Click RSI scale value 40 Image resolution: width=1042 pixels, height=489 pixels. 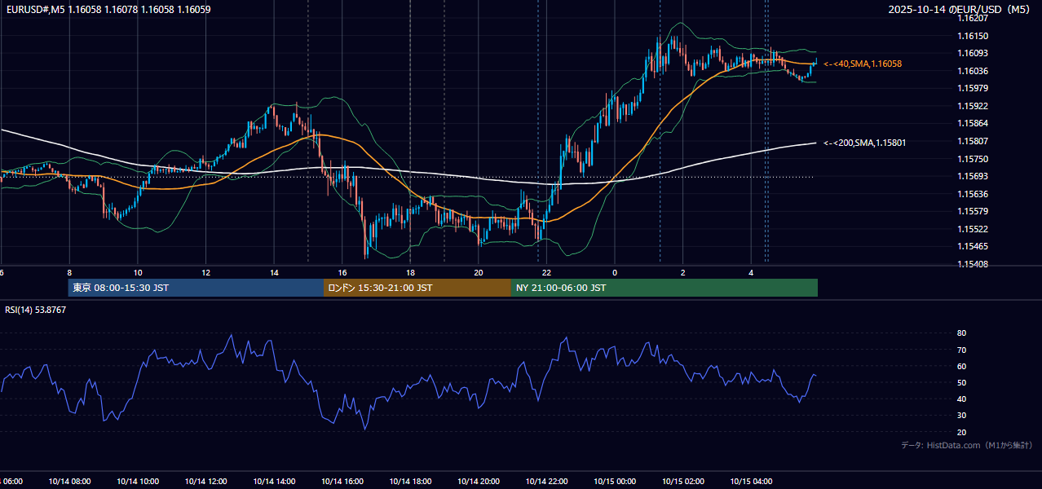click(x=962, y=399)
